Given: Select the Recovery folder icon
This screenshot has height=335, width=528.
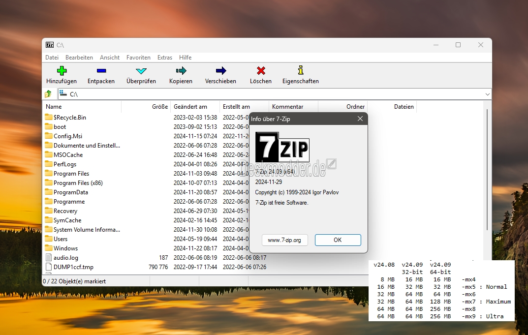Looking at the screenshot, I should pyautogui.click(x=49, y=211).
